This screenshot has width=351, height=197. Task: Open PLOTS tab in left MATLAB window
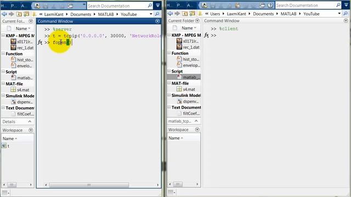(x=13, y=5)
